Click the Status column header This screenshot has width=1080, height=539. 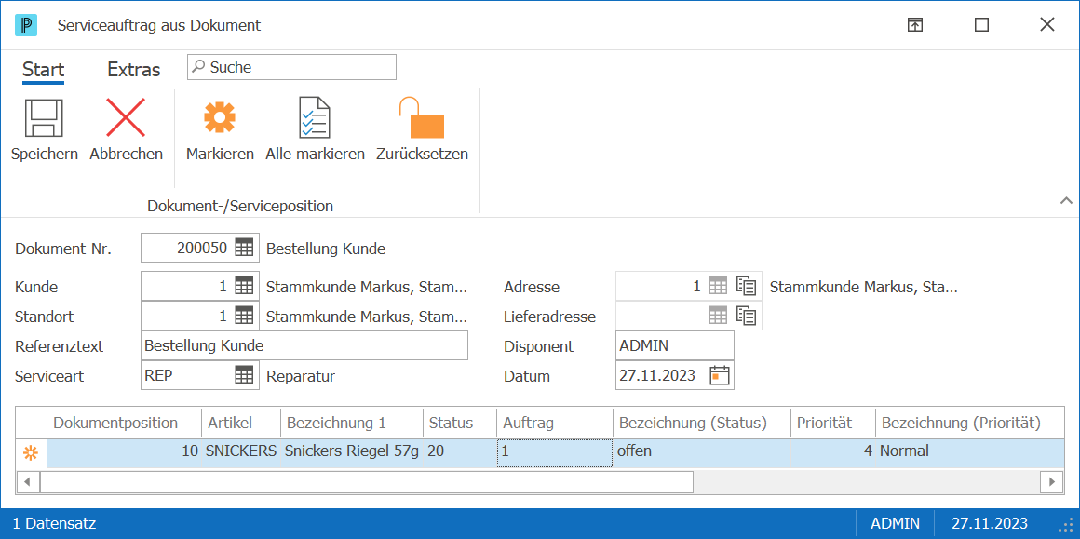(460, 422)
